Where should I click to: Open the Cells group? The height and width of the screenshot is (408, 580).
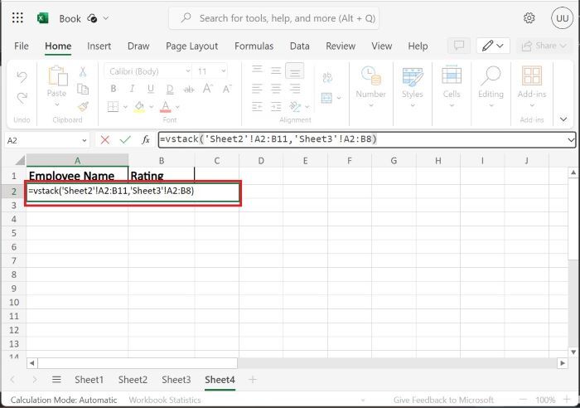(x=452, y=86)
